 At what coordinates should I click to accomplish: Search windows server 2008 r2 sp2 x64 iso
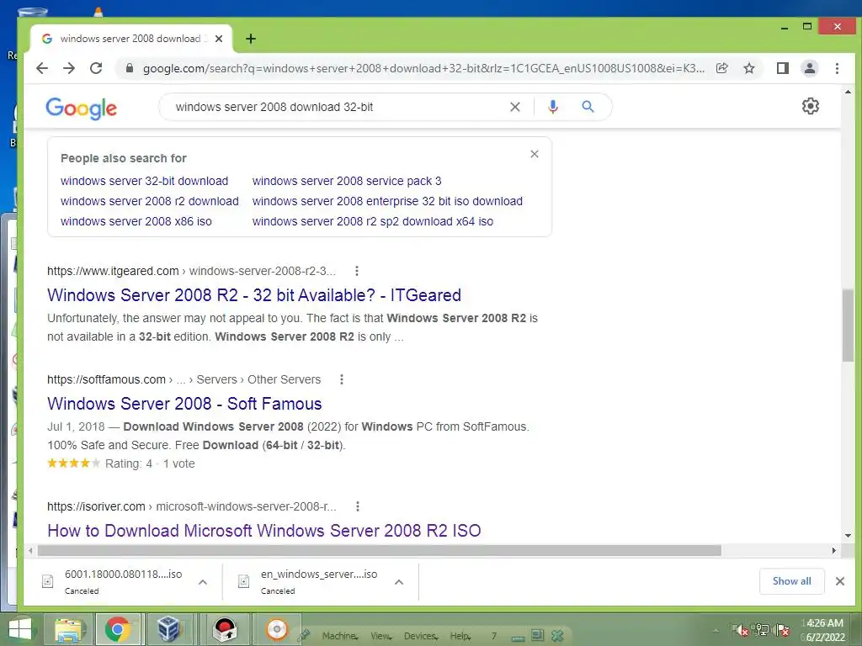pyautogui.click(x=372, y=221)
